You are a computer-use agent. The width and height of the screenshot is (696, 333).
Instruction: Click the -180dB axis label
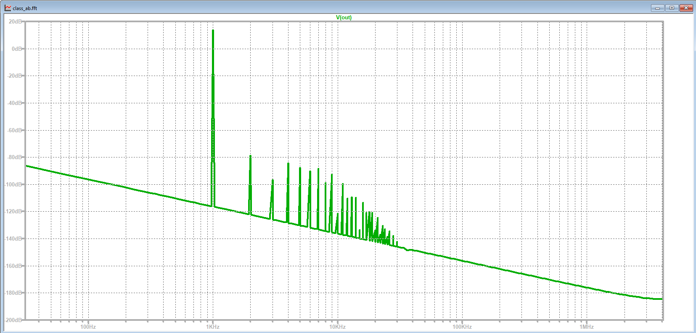14,293
